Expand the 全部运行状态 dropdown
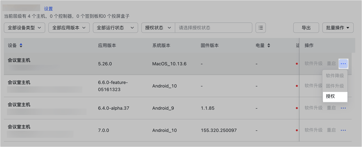The image size is (362, 147). click(x=115, y=28)
